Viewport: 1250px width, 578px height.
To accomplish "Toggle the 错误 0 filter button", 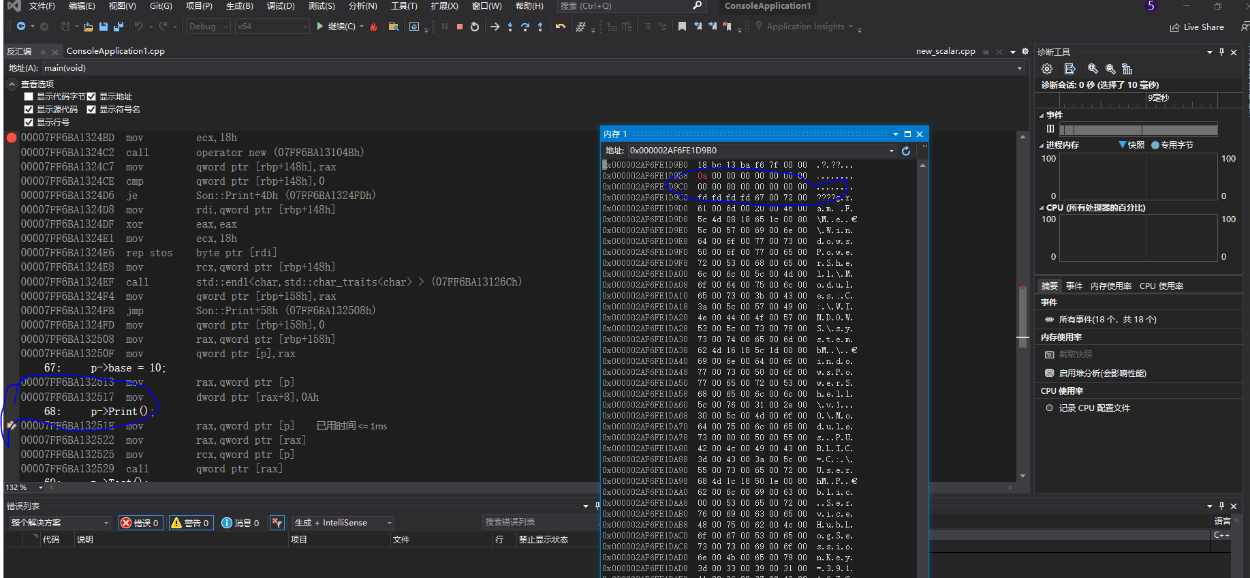I will pyautogui.click(x=140, y=523).
